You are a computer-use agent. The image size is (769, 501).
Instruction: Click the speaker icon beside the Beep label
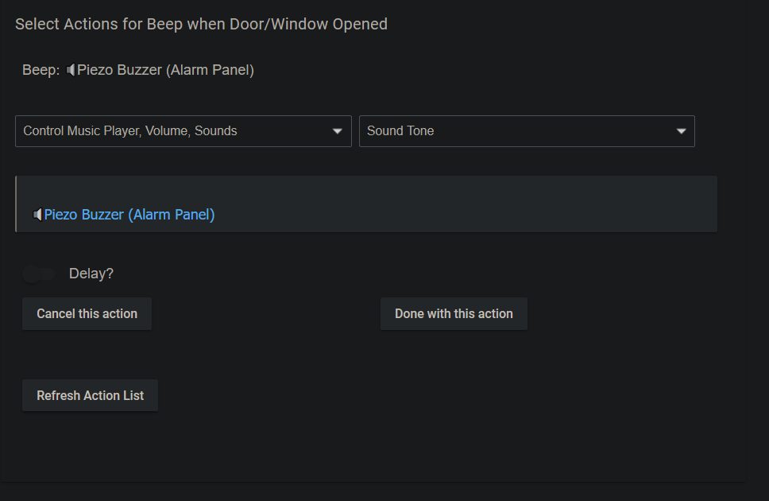click(x=71, y=70)
